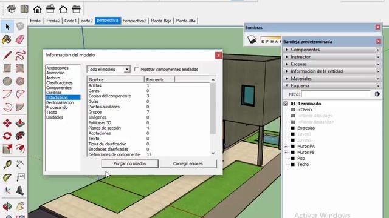Expand the Muros PB tree node

(x=286, y=153)
